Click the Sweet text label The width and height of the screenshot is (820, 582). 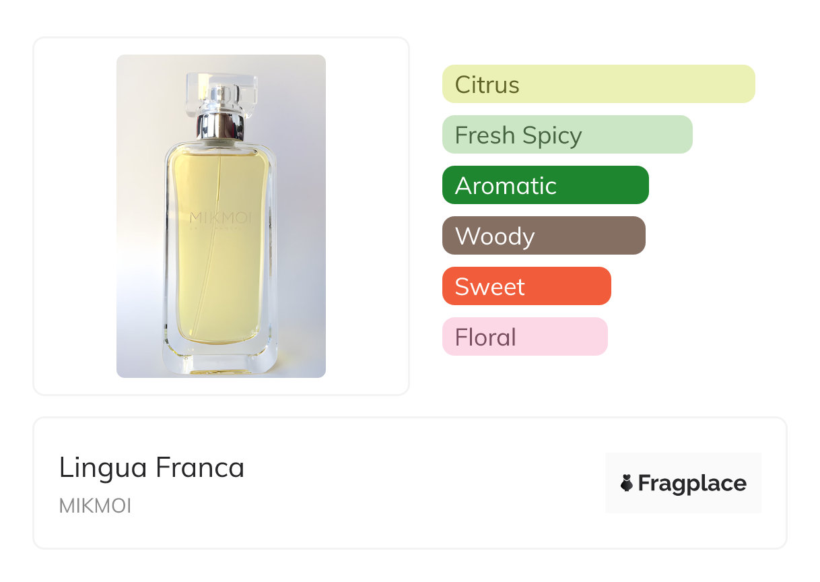pyautogui.click(x=489, y=287)
